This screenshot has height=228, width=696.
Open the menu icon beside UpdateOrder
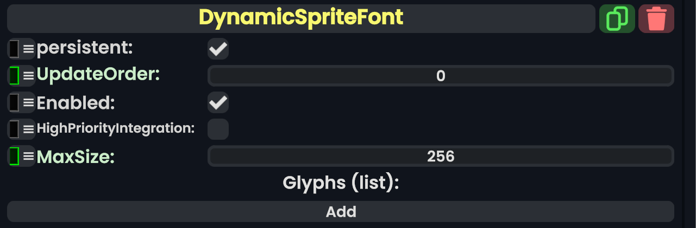point(28,75)
